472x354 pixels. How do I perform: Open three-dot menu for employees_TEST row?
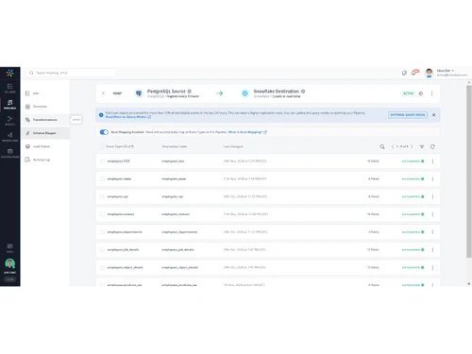(x=432, y=161)
